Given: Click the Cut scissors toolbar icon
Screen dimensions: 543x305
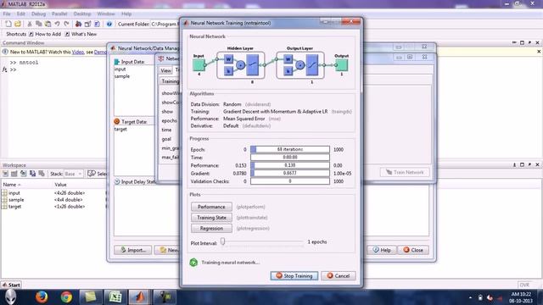Looking at the screenshot, I should [30, 24].
